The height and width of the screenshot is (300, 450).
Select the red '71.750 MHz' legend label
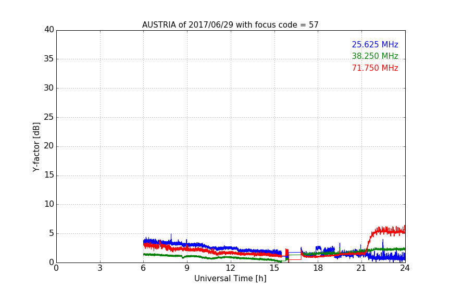(375, 68)
